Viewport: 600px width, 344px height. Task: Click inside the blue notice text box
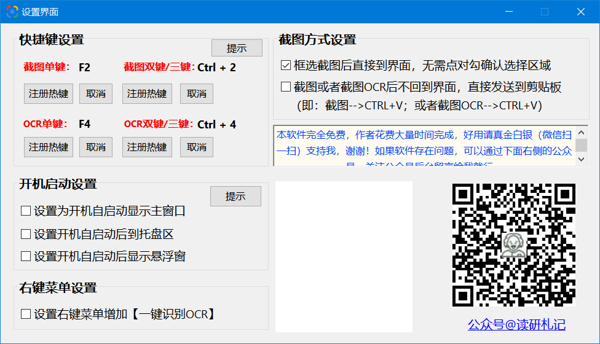click(424, 146)
